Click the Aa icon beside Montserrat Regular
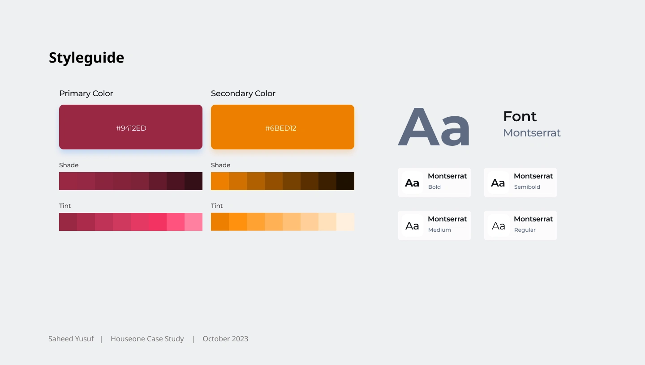The image size is (645, 365). 498,225
